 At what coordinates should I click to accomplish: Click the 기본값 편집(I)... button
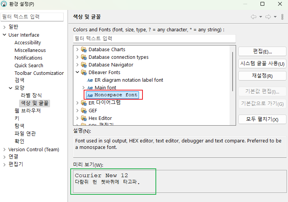point(262,91)
